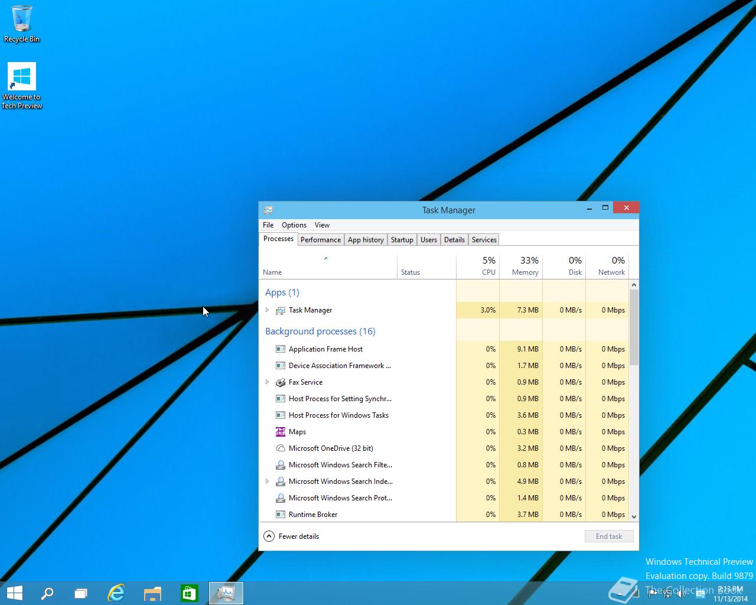Click the End task button
The image size is (756, 605).
[x=609, y=536]
